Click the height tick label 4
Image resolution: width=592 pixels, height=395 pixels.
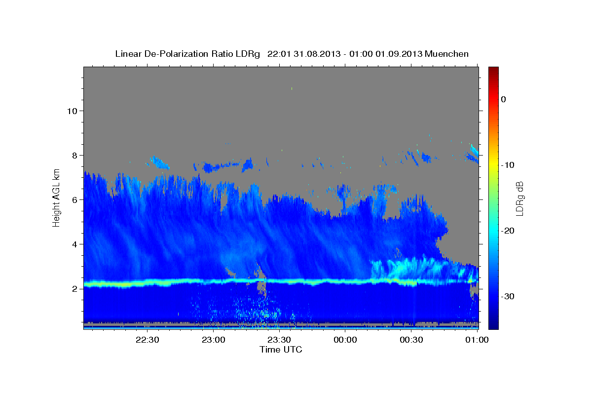tap(75, 244)
